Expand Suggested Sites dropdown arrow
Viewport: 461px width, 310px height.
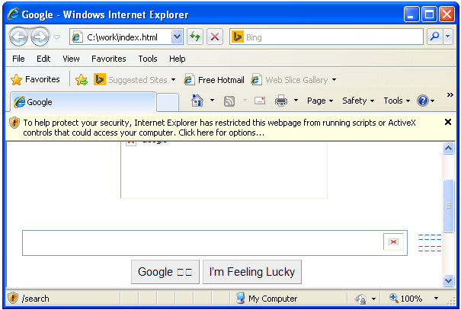point(173,80)
